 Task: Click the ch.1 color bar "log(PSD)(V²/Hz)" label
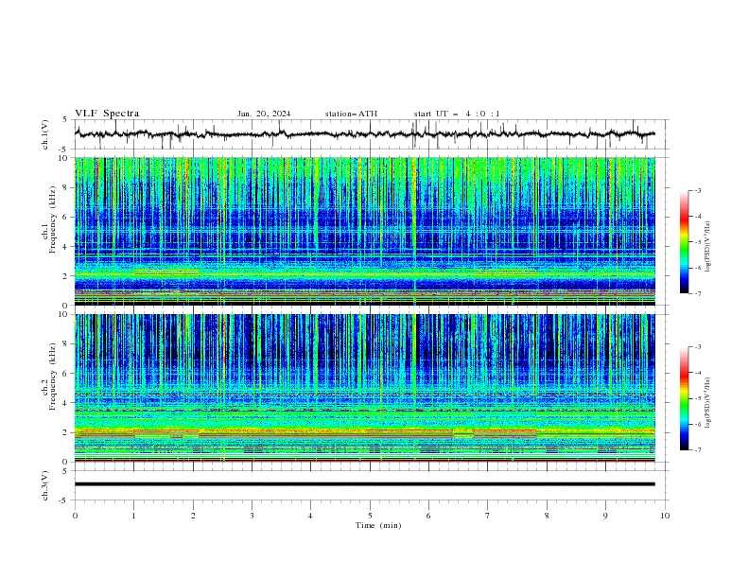click(708, 247)
